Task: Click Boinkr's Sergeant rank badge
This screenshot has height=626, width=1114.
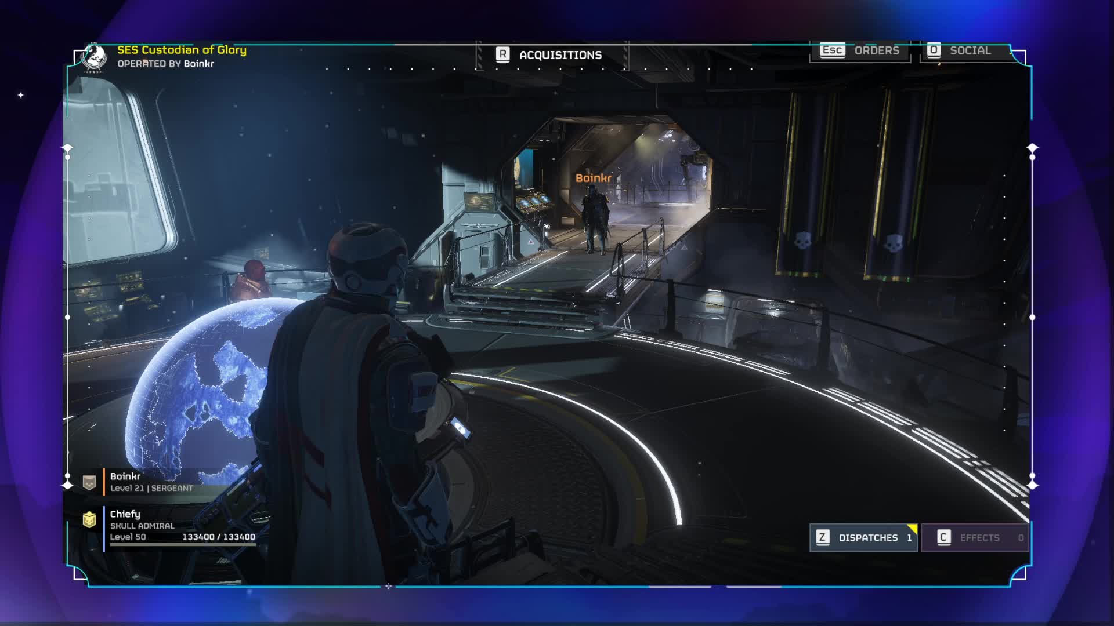Action: pyautogui.click(x=89, y=482)
